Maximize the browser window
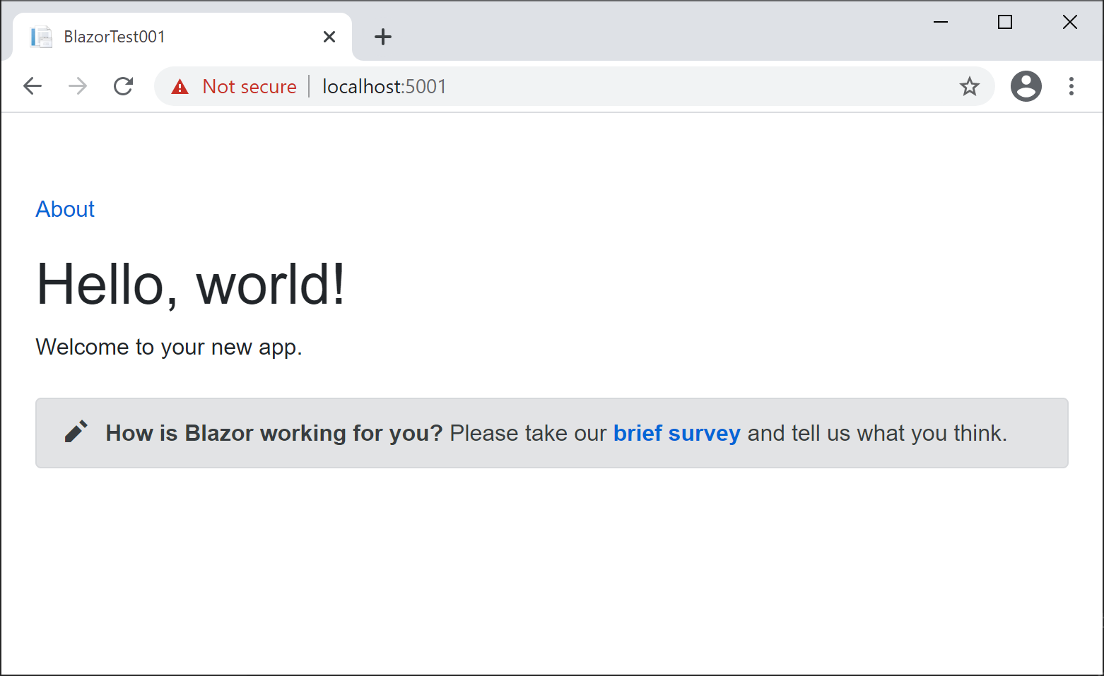1104x676 pixels. click(x=1005, y=22)
